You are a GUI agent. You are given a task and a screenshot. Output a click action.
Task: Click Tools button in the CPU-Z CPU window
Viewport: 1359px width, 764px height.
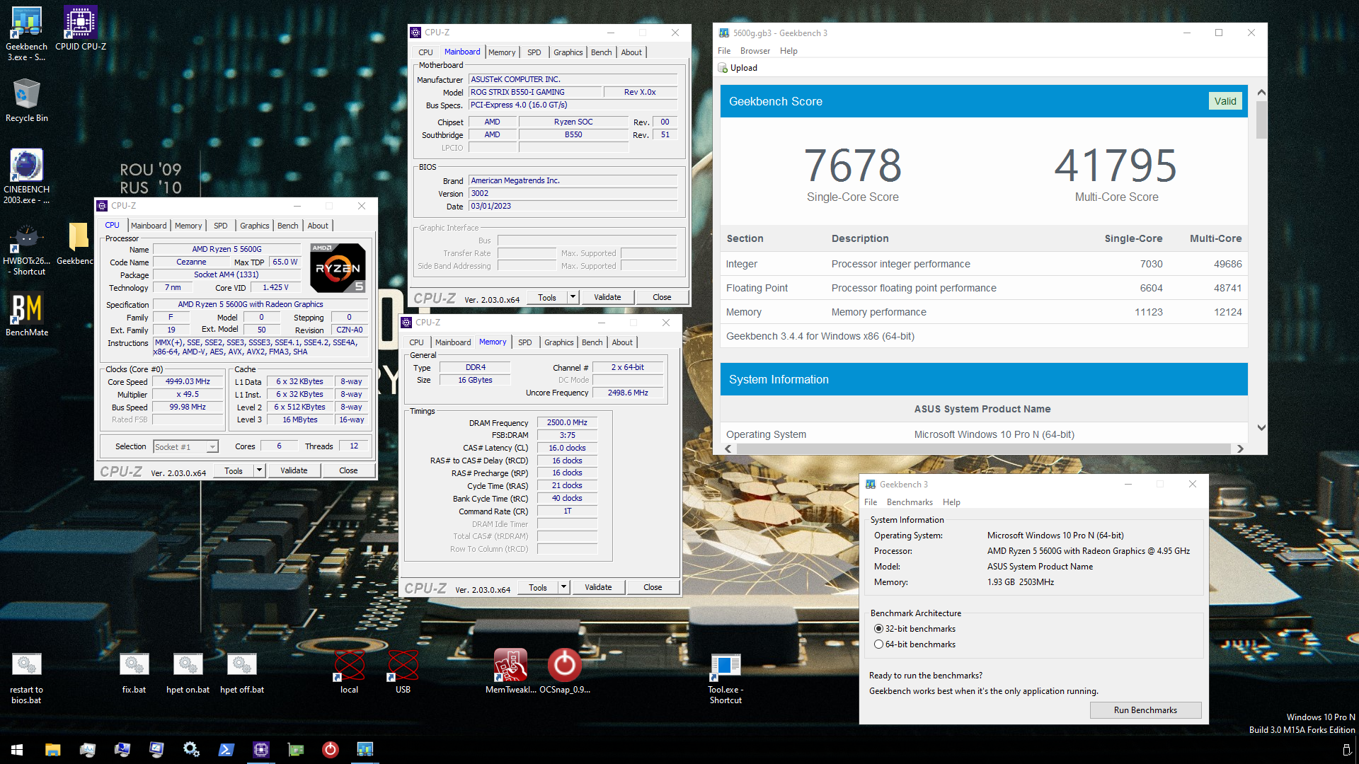click(x=234, y=470)
